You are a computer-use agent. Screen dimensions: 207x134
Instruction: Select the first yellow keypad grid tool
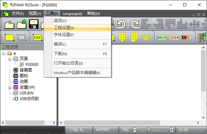(x=122, y=37)
